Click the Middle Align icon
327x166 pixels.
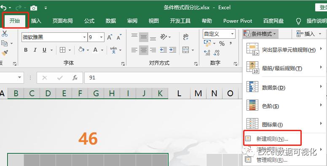click(143, 37)
